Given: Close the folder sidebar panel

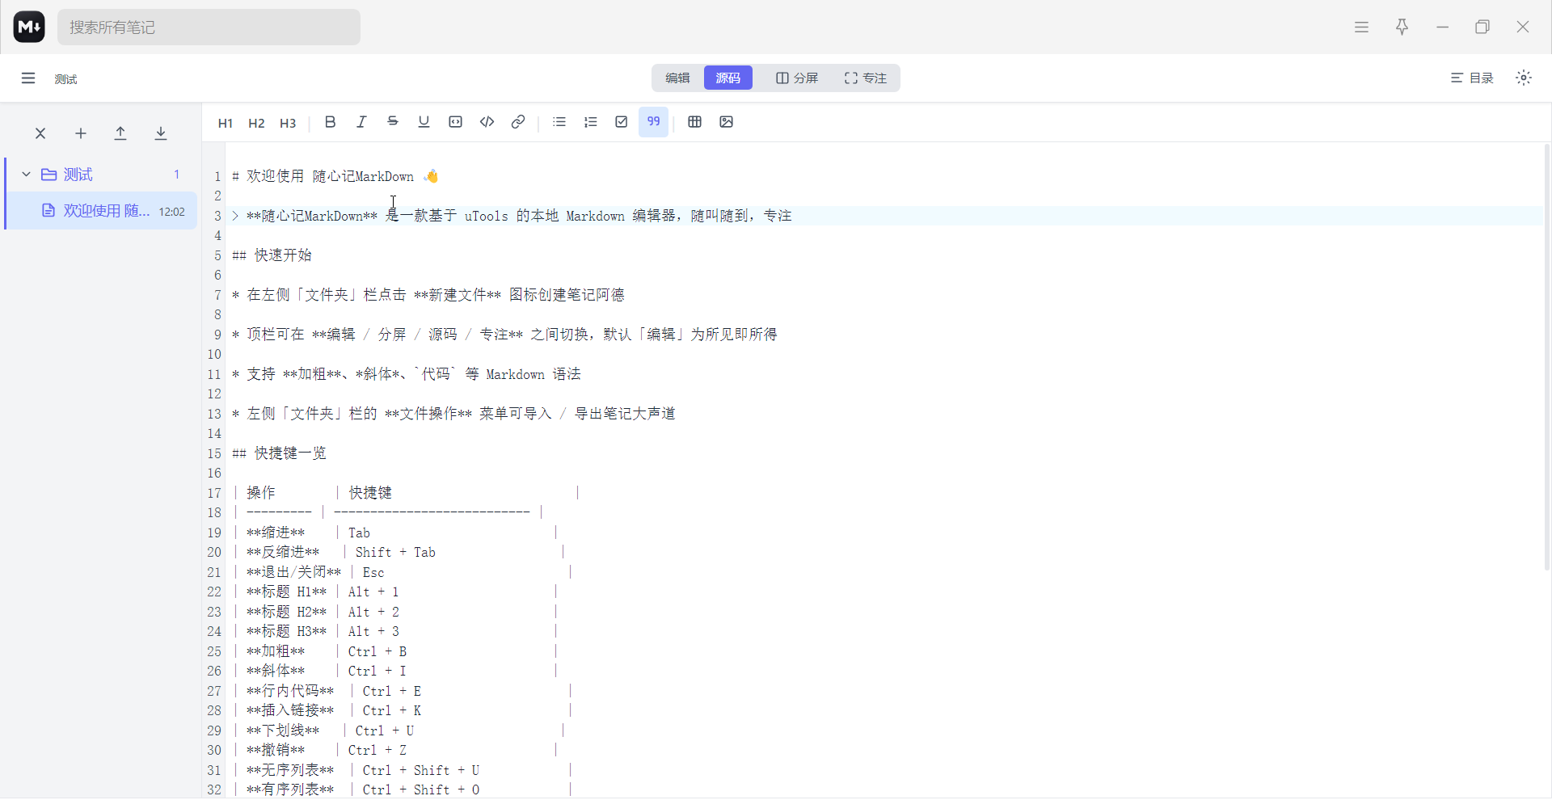Looking at the screenshot, I should tap(40, 133).
